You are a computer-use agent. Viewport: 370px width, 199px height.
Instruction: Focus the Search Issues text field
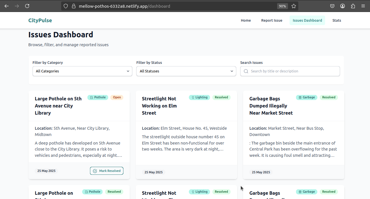coord(290,71)
